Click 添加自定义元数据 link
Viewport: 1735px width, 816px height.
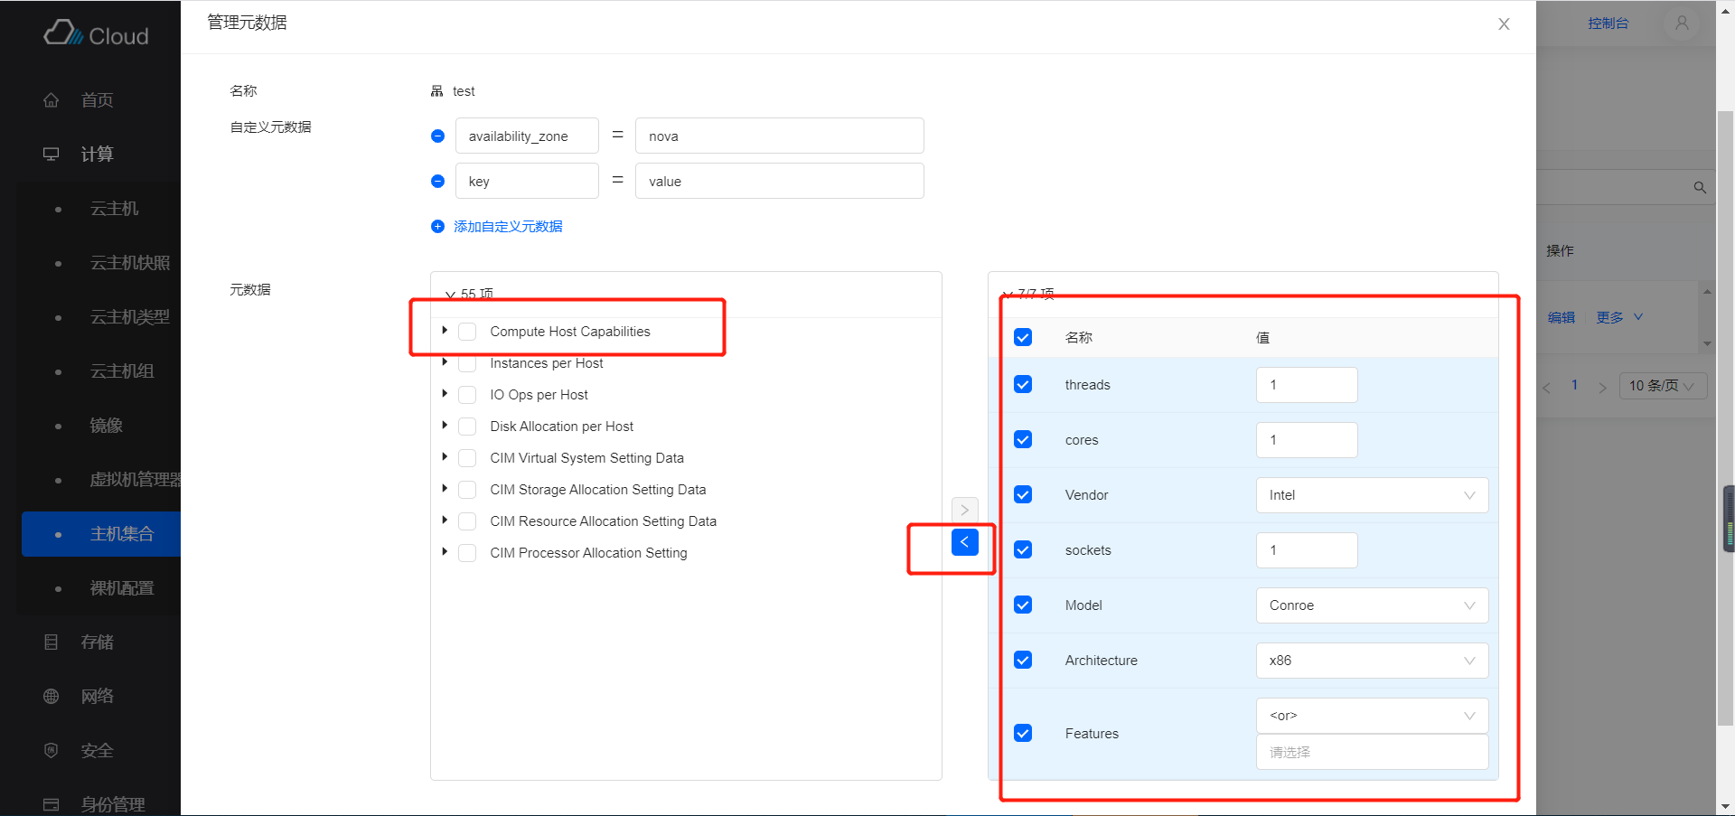tap(507, 227)
